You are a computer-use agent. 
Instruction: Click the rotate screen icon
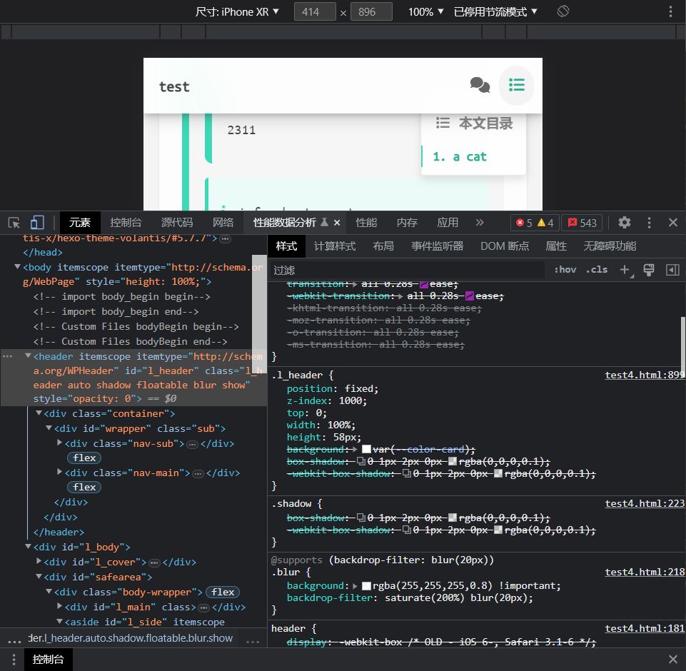tap(563, 11)
